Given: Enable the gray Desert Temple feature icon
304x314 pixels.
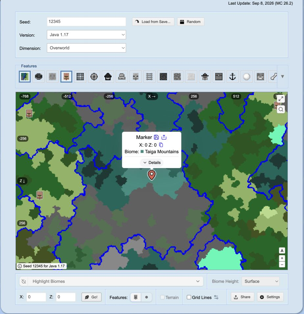Looking at the screenshot, I should pos(122,77).
